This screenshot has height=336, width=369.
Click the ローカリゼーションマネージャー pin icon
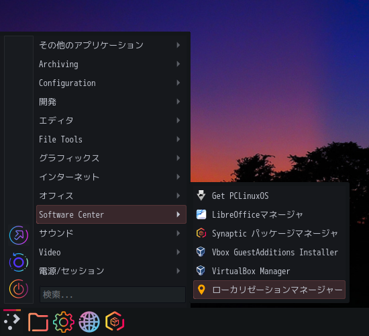201,290
